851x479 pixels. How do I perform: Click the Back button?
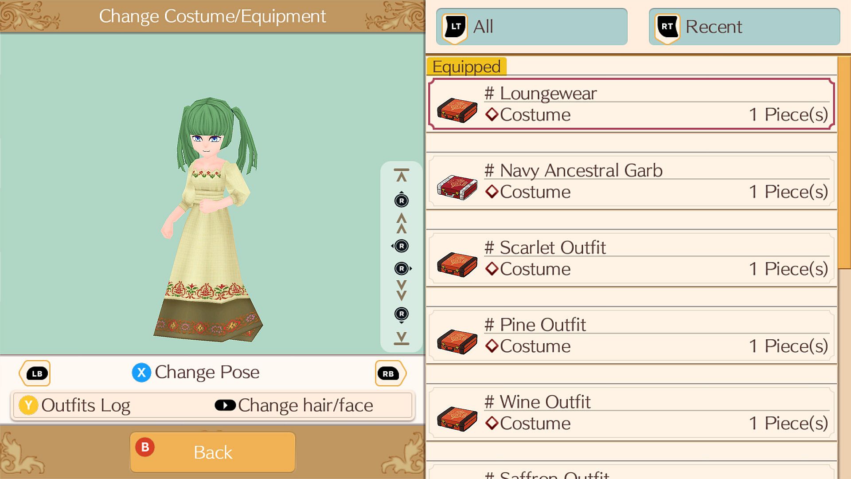tap(213, 452)
